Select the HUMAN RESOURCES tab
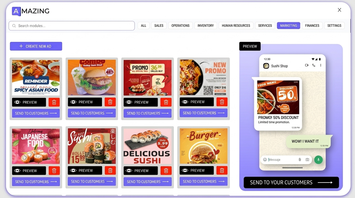 (236, 26)
